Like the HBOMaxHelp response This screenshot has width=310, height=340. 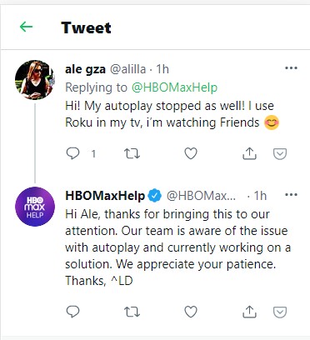coord(191,312)
